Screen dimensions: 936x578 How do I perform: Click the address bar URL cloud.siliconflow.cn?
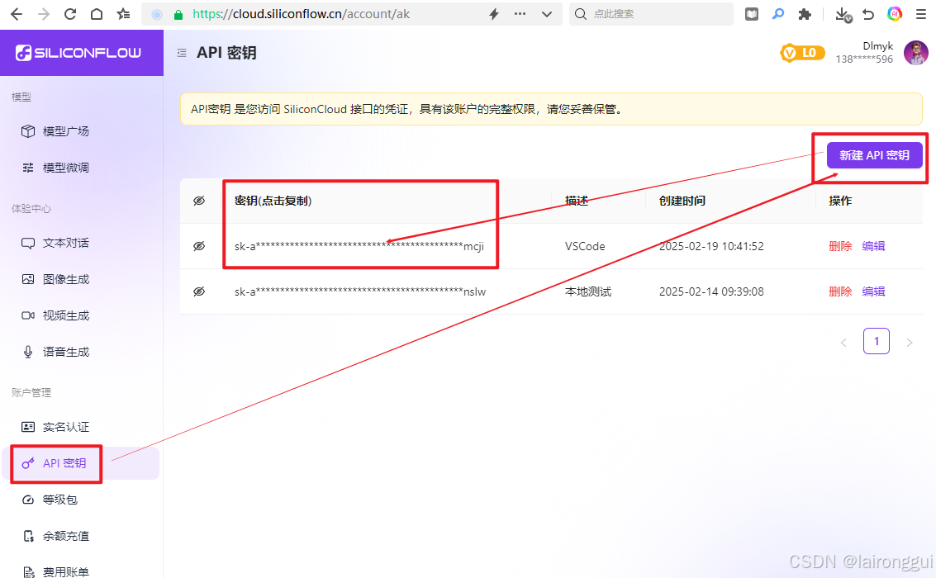coord(301,14)
